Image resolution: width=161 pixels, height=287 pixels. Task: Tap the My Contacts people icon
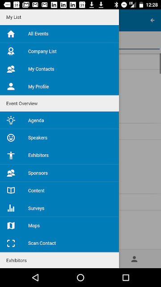11,69
